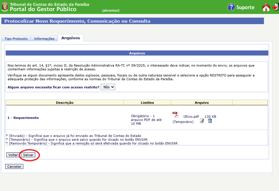Image resolution: width=279 pixels, height=191 pixels.
Task: Click the 'Portal do Gestor Público' title
Action: (43, 9)
